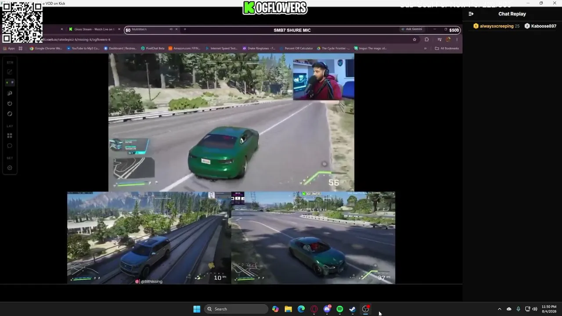This screenshot has width=562, height=316.
Task: Open Discord from the taskbar
Action: click(327, 309)
